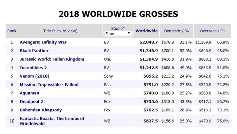
Task: Sort by Overseas / % column header
Action: click(212, 31)
